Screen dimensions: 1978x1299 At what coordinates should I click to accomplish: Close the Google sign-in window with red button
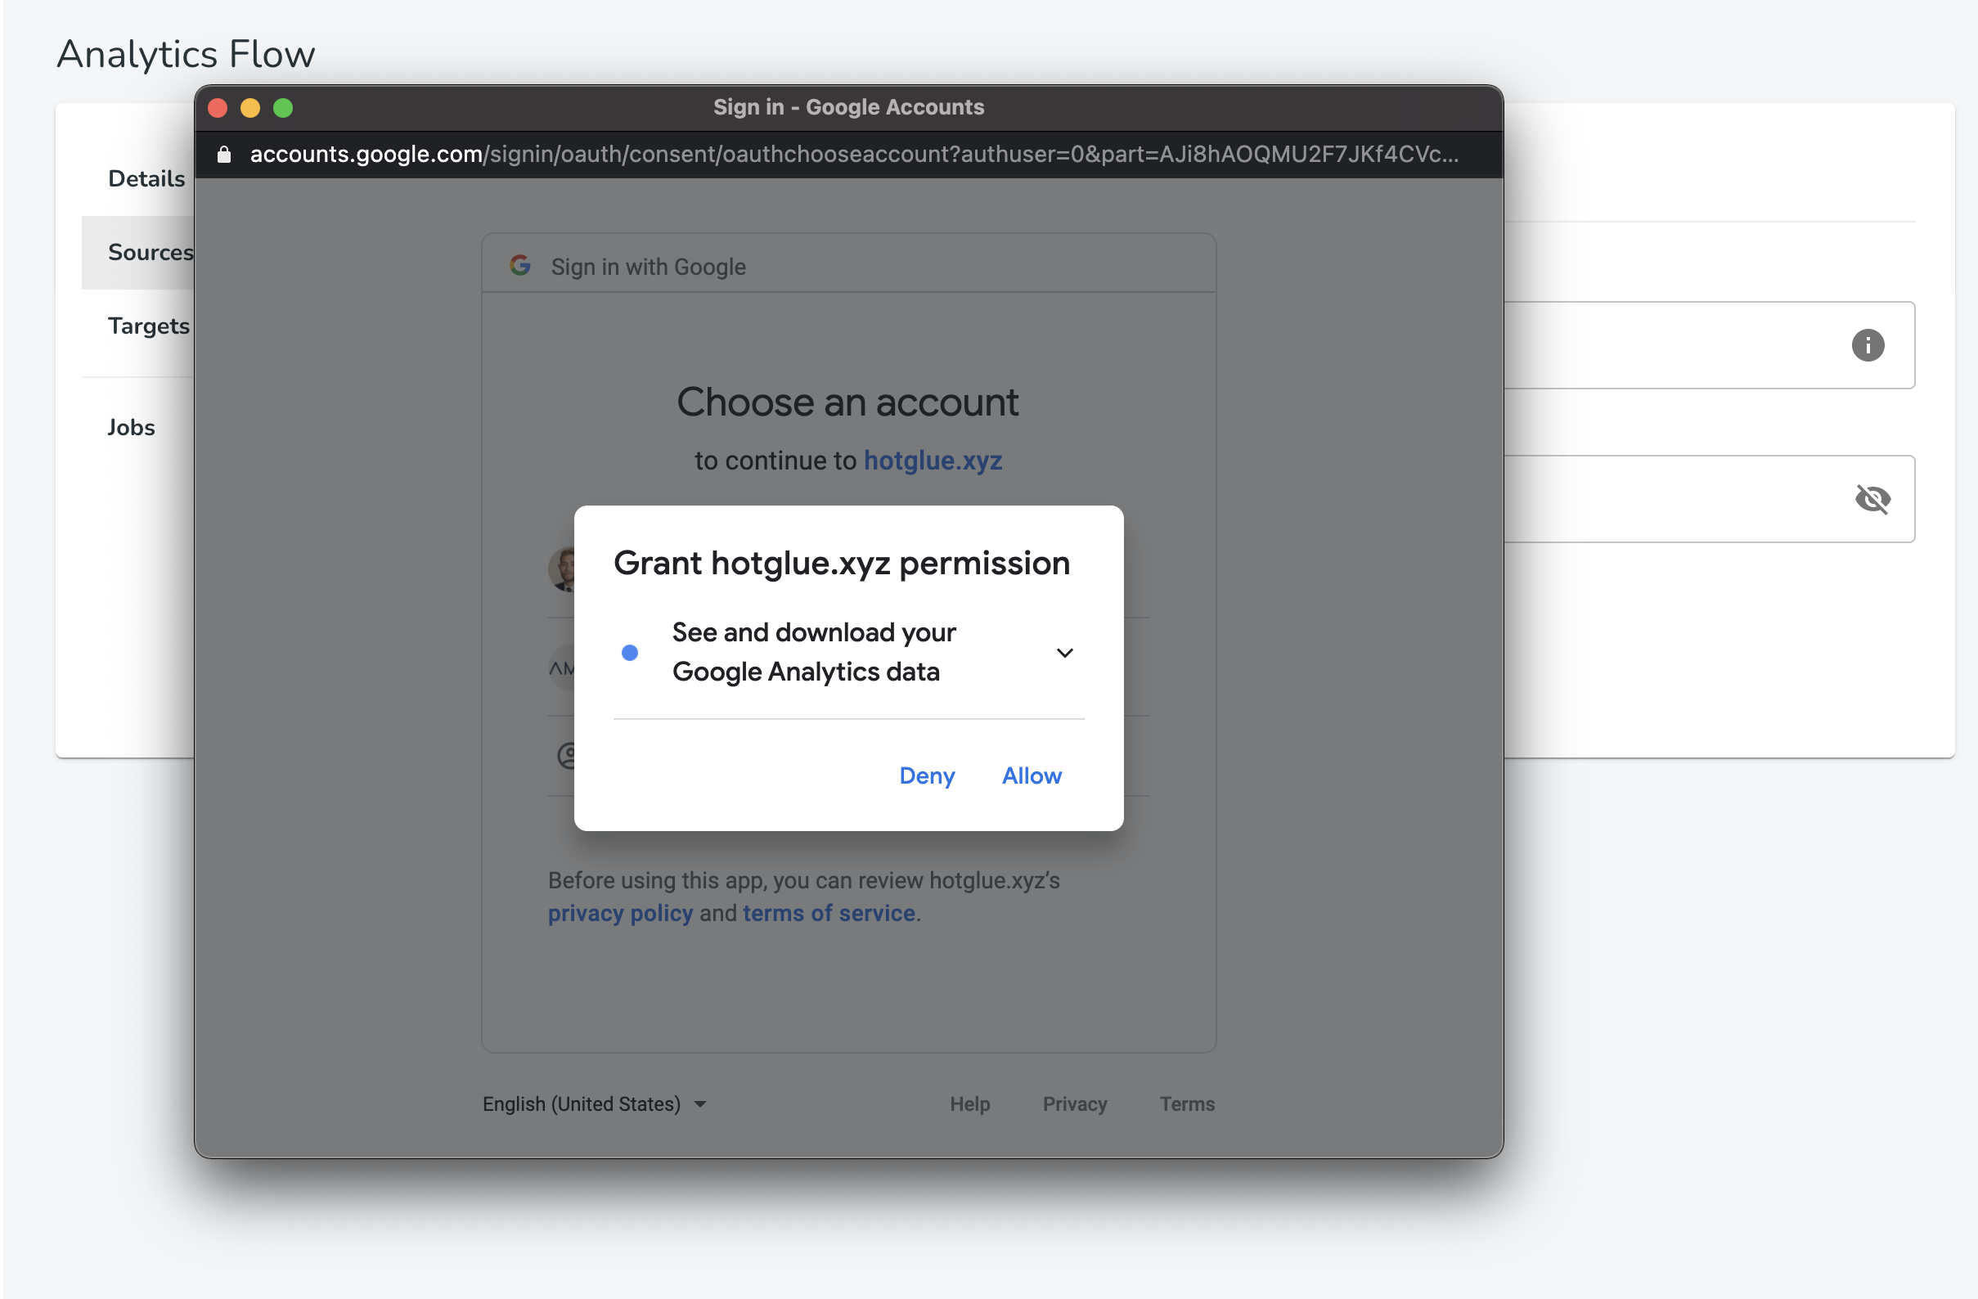pos(218,108)
